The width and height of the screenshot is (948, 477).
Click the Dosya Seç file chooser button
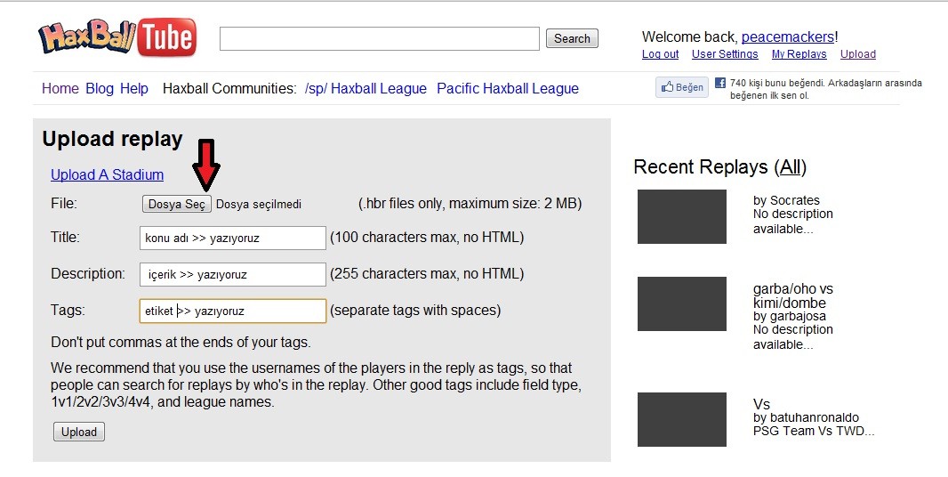[177, 204]
